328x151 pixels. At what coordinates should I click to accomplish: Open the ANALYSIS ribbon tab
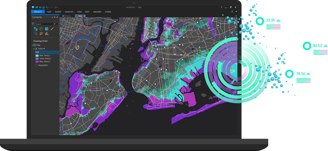pyautogui.click(x=69, y=12)
